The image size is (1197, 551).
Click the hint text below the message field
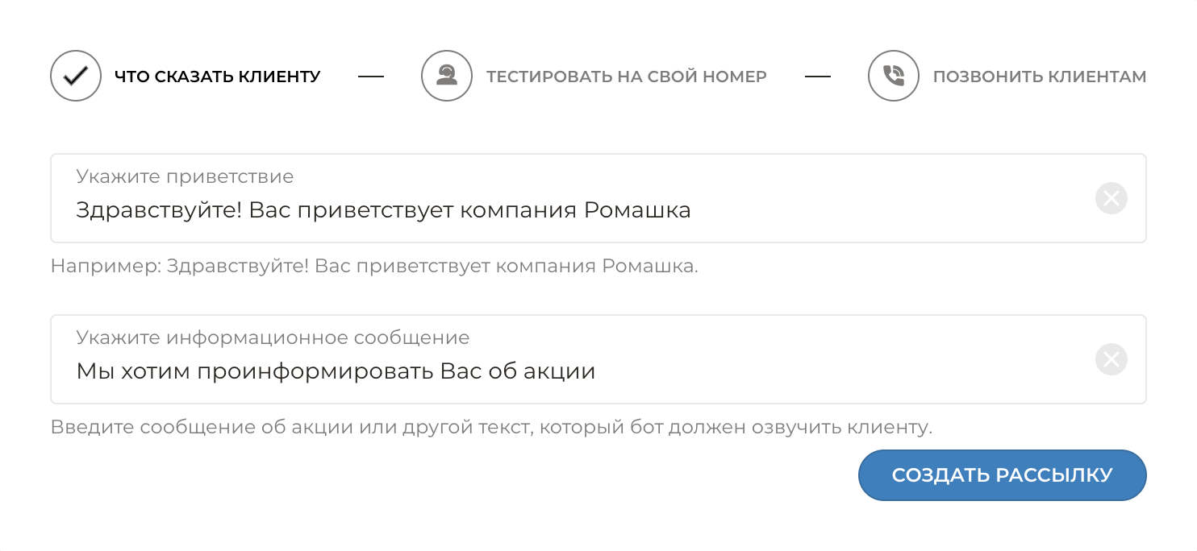tap(490, 427)
